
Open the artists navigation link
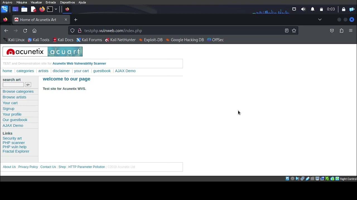click(43, 71)
